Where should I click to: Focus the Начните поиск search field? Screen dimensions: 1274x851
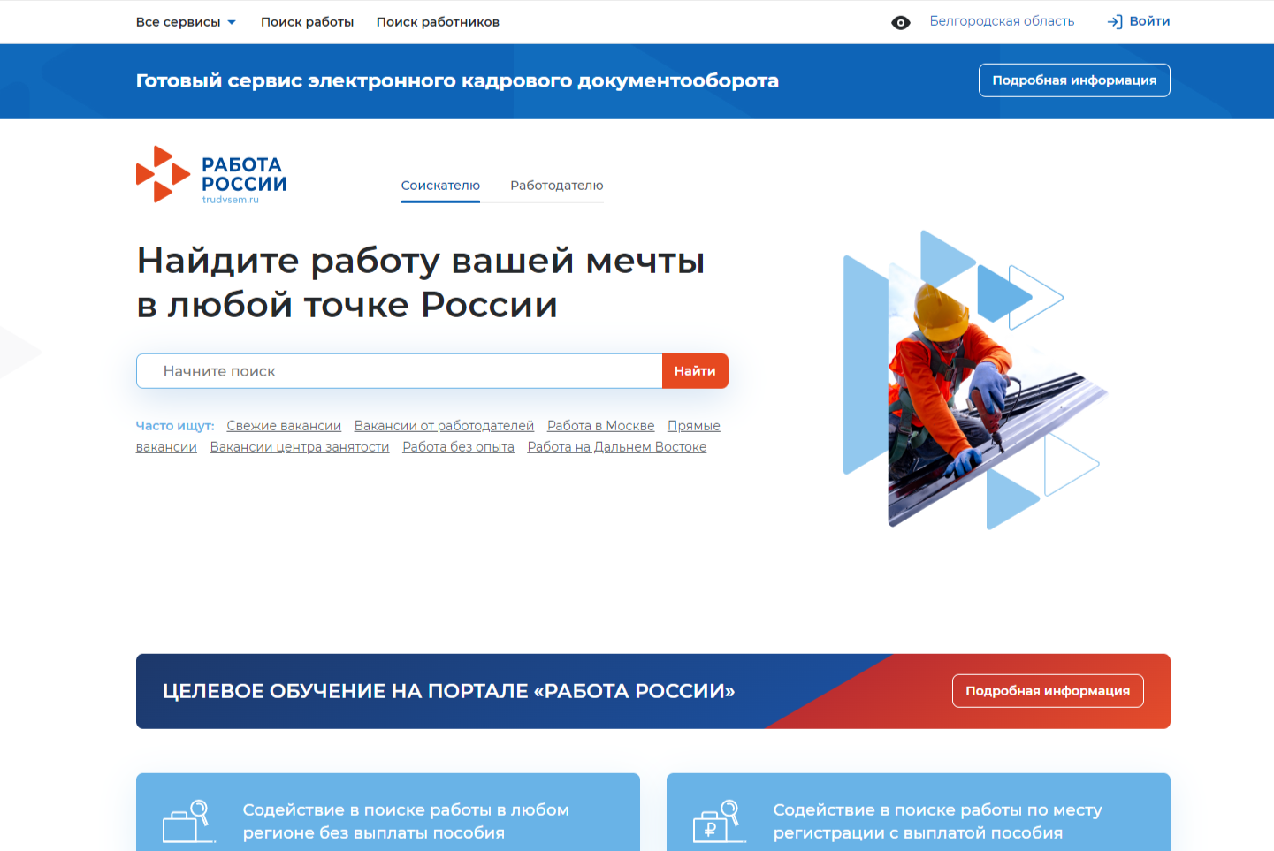pos(399,371)
